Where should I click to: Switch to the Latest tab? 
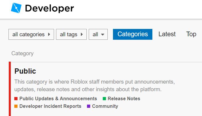click(167, 34)
